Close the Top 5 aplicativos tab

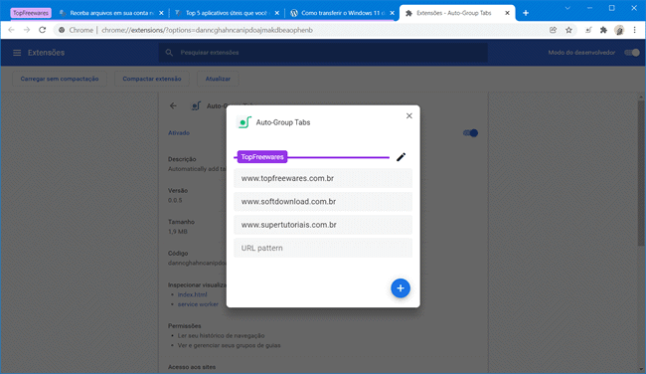point(277,13)
